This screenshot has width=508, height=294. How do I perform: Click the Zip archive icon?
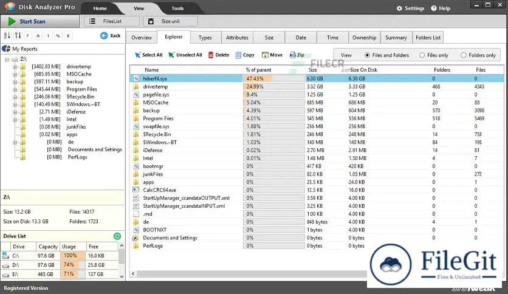(x=293, y=55)
